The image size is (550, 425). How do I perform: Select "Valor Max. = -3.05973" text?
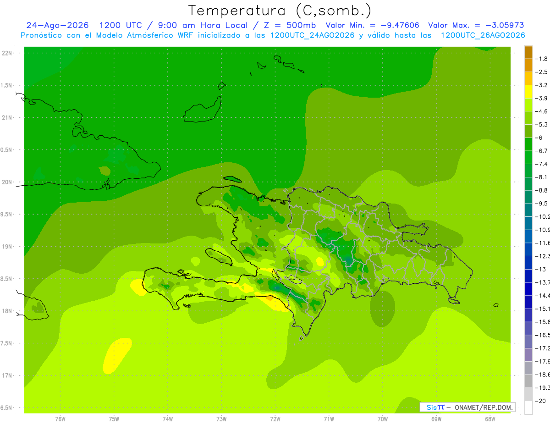pos(476,25)
